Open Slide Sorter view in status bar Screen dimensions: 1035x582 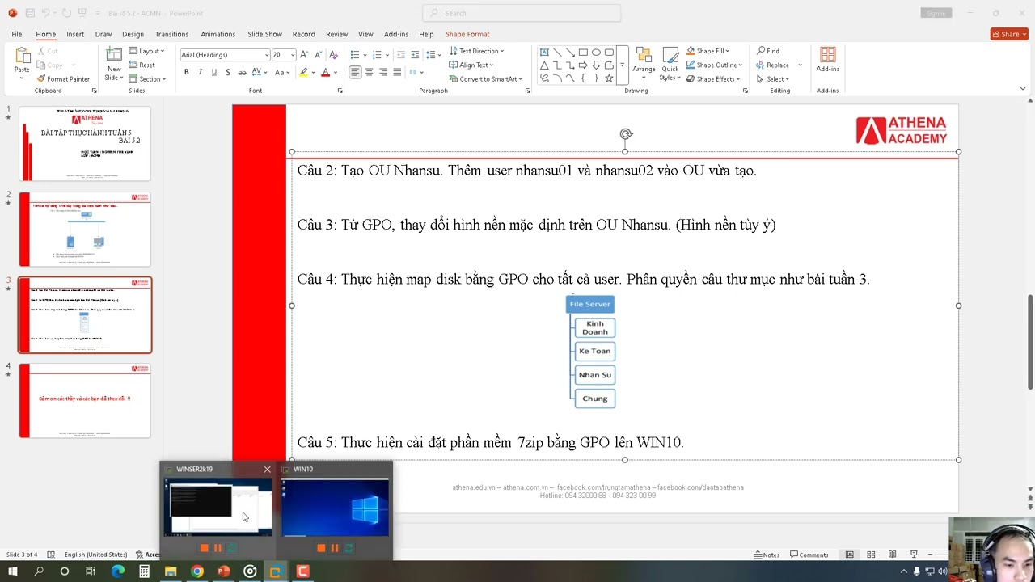click(871, 555)
